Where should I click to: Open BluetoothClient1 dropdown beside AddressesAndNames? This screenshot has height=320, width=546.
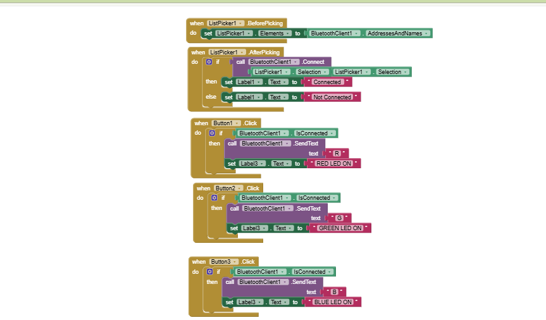335,34
